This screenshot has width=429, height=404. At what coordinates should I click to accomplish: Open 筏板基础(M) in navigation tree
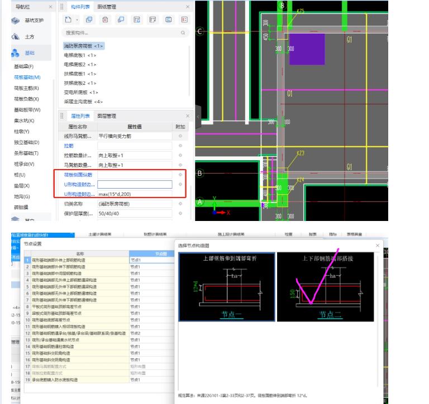click(27, 78)
